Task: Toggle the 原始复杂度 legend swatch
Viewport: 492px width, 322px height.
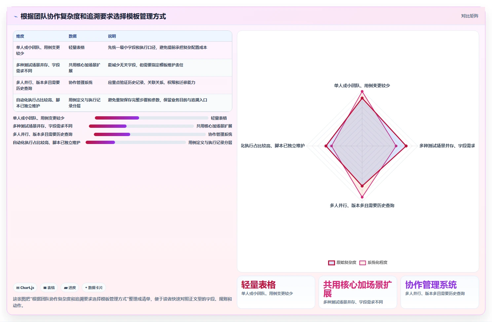Action: [x=331, y=263]
